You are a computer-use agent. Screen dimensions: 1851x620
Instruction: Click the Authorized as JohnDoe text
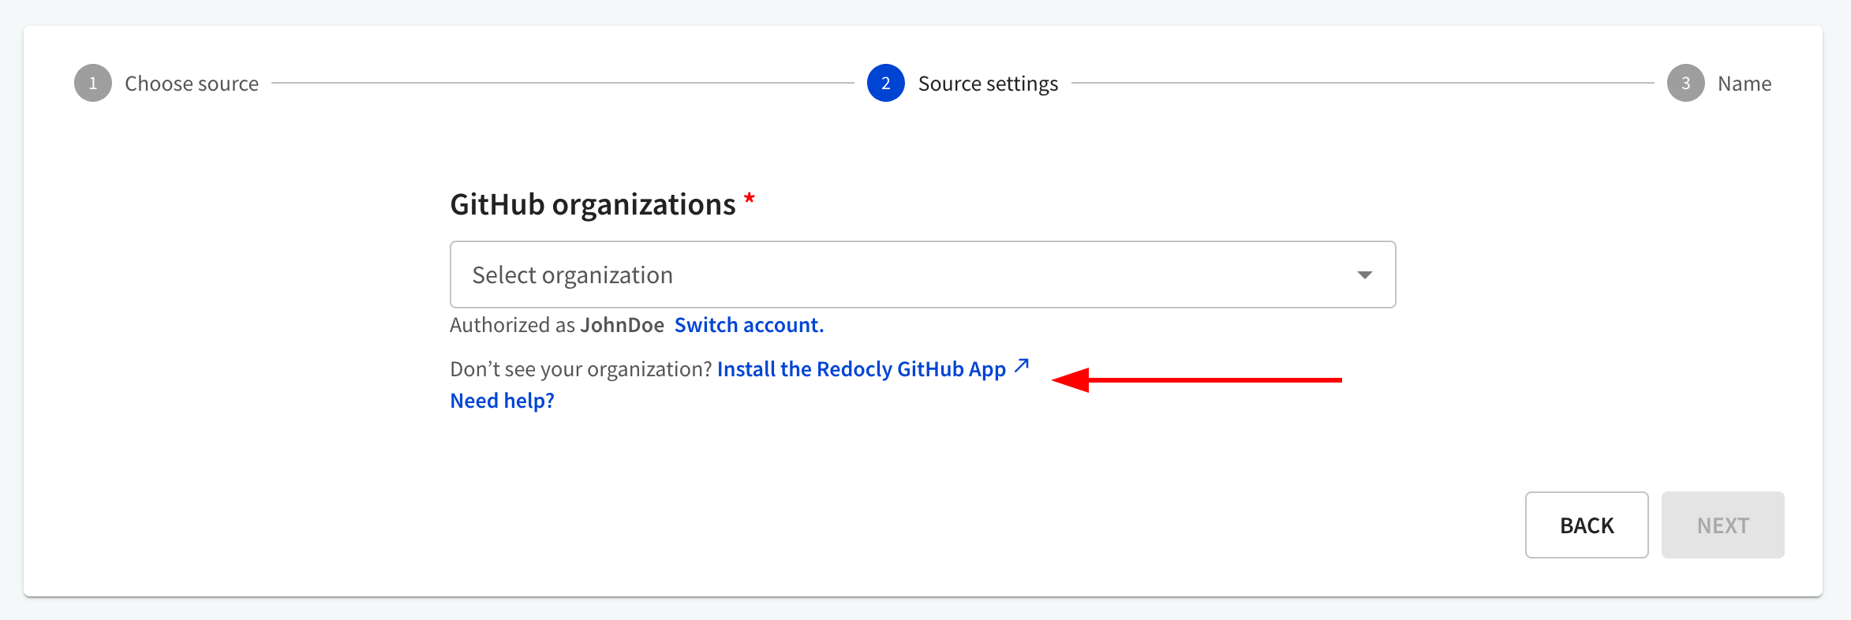point(557,325)
